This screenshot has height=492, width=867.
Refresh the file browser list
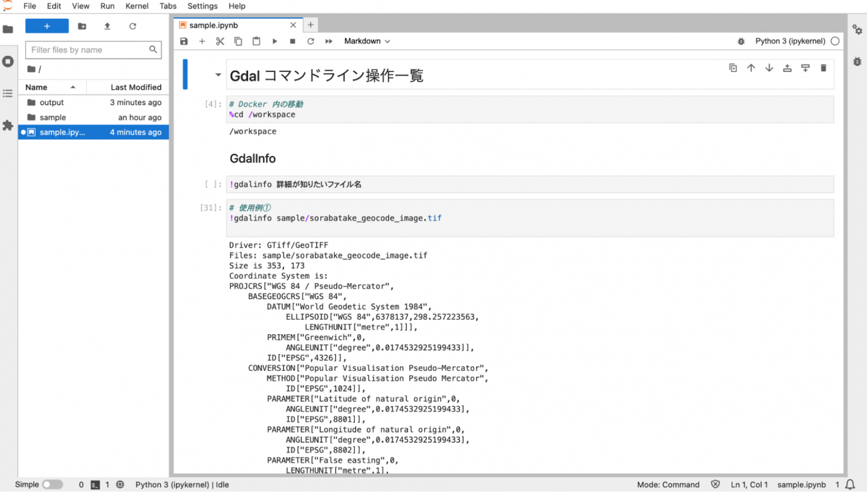(133, 26)
